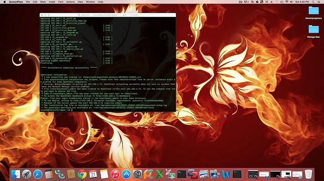The height and width of the screenshot is (181, 324).
Task: Restore the third minimized dark window in Dock
Action: point(275,174)
